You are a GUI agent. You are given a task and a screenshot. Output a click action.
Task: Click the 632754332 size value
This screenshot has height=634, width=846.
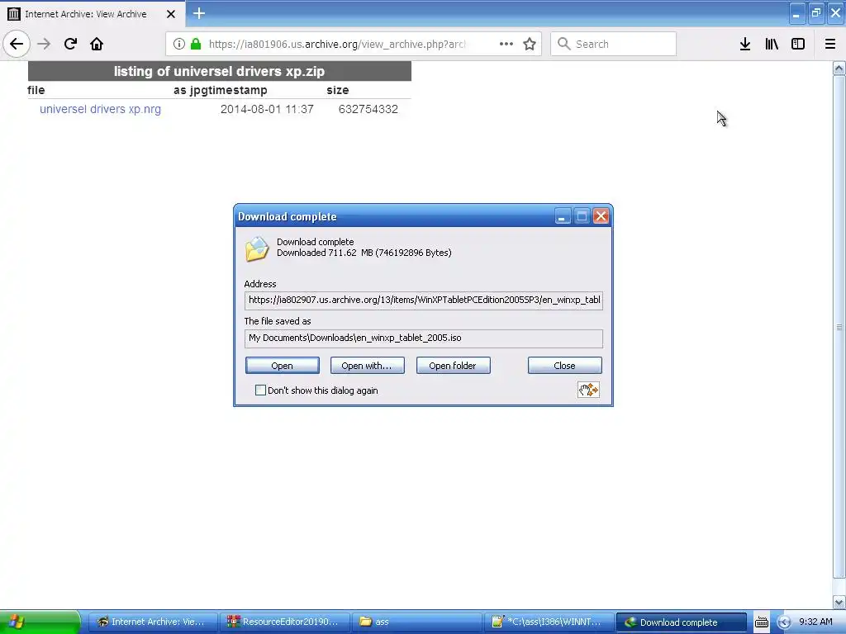click(368, 109)
